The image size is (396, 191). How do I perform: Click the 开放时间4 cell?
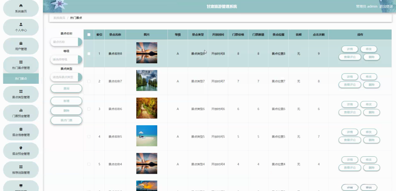218,164
